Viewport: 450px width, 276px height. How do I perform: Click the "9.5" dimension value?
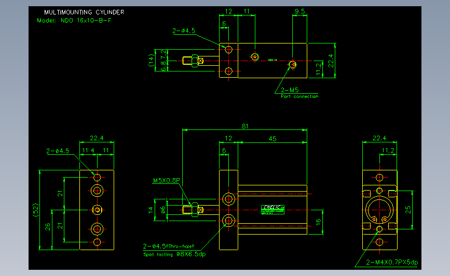click(x=299, y=11)
